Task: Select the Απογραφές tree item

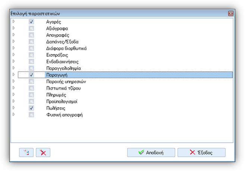Action: pos(57,35)
